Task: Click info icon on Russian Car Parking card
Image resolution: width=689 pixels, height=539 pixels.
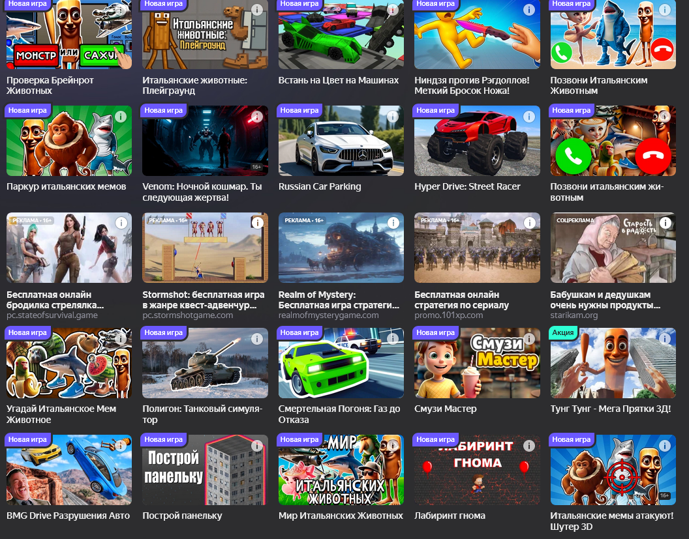Action: point(393,116)
